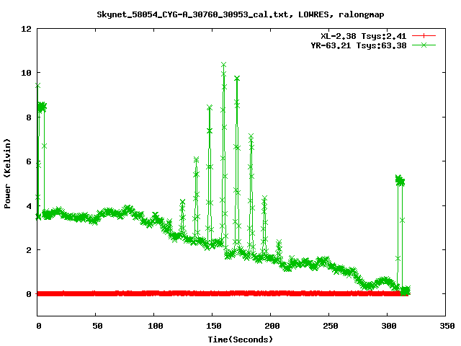The height and width of the screenshot is (346, 461).
Task: Click the green calibration plateau near 310 seconds
Action: [x=400, y=180]
